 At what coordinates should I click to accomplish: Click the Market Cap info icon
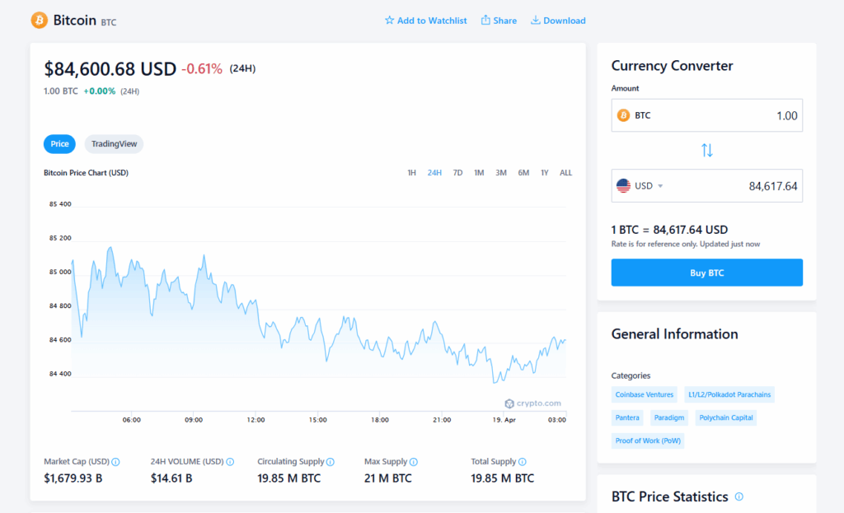pos(115,462)
